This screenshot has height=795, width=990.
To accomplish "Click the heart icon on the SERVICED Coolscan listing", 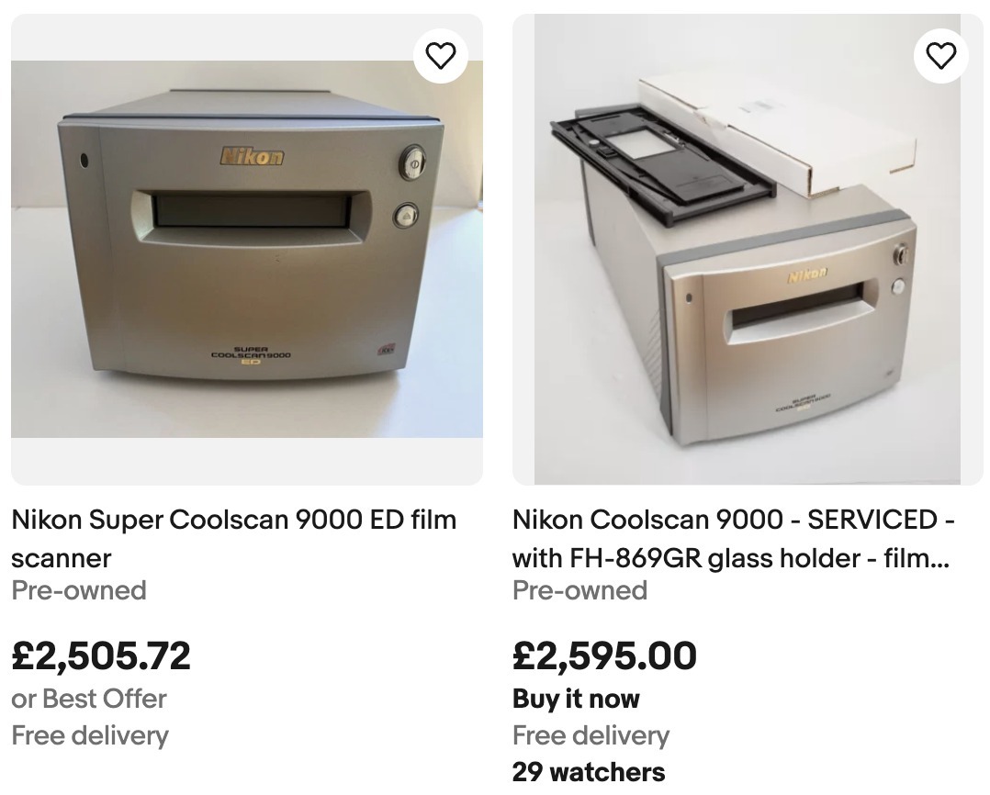I will pos(941,56).
